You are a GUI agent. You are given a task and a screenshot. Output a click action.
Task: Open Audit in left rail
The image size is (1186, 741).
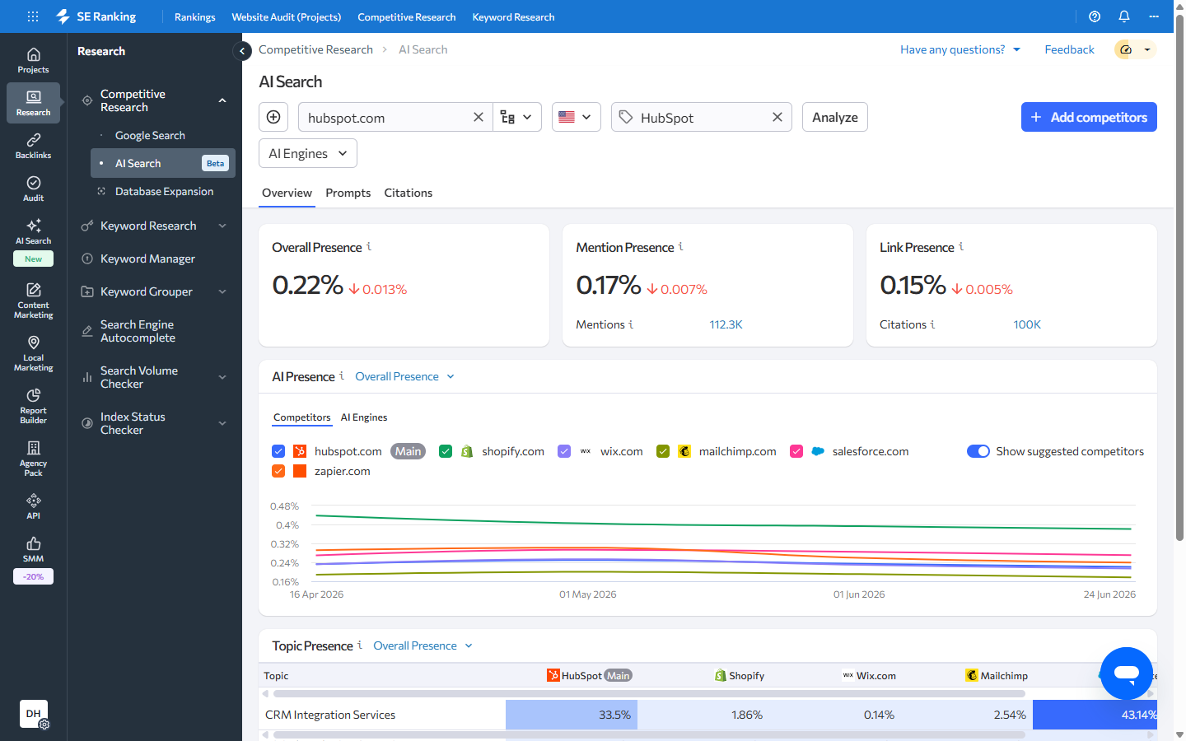tap(33, 189)
